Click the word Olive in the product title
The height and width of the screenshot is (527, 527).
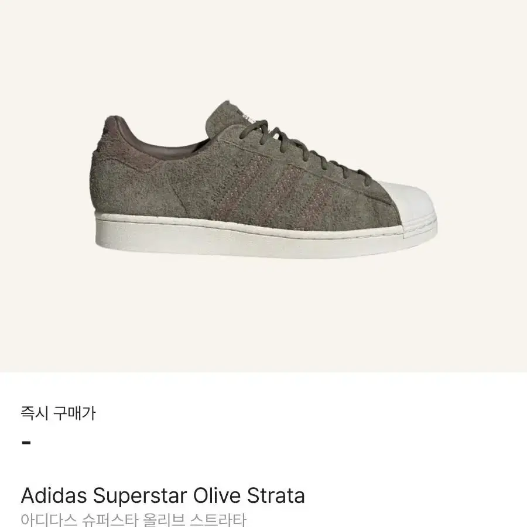[217, 496]
